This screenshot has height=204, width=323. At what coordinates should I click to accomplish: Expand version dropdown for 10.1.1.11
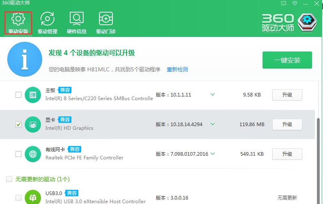(213, 94)
